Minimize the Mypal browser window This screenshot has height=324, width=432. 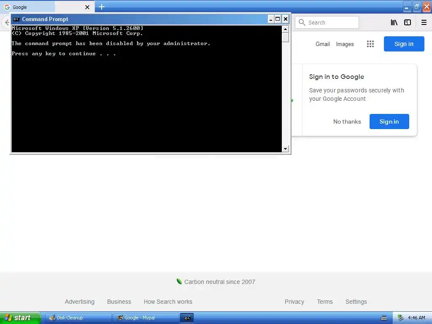pos(407,7)
